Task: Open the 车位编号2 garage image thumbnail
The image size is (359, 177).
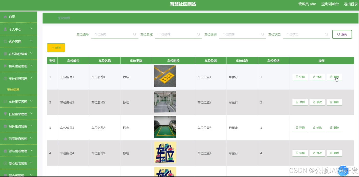Action: coord(165,102)
